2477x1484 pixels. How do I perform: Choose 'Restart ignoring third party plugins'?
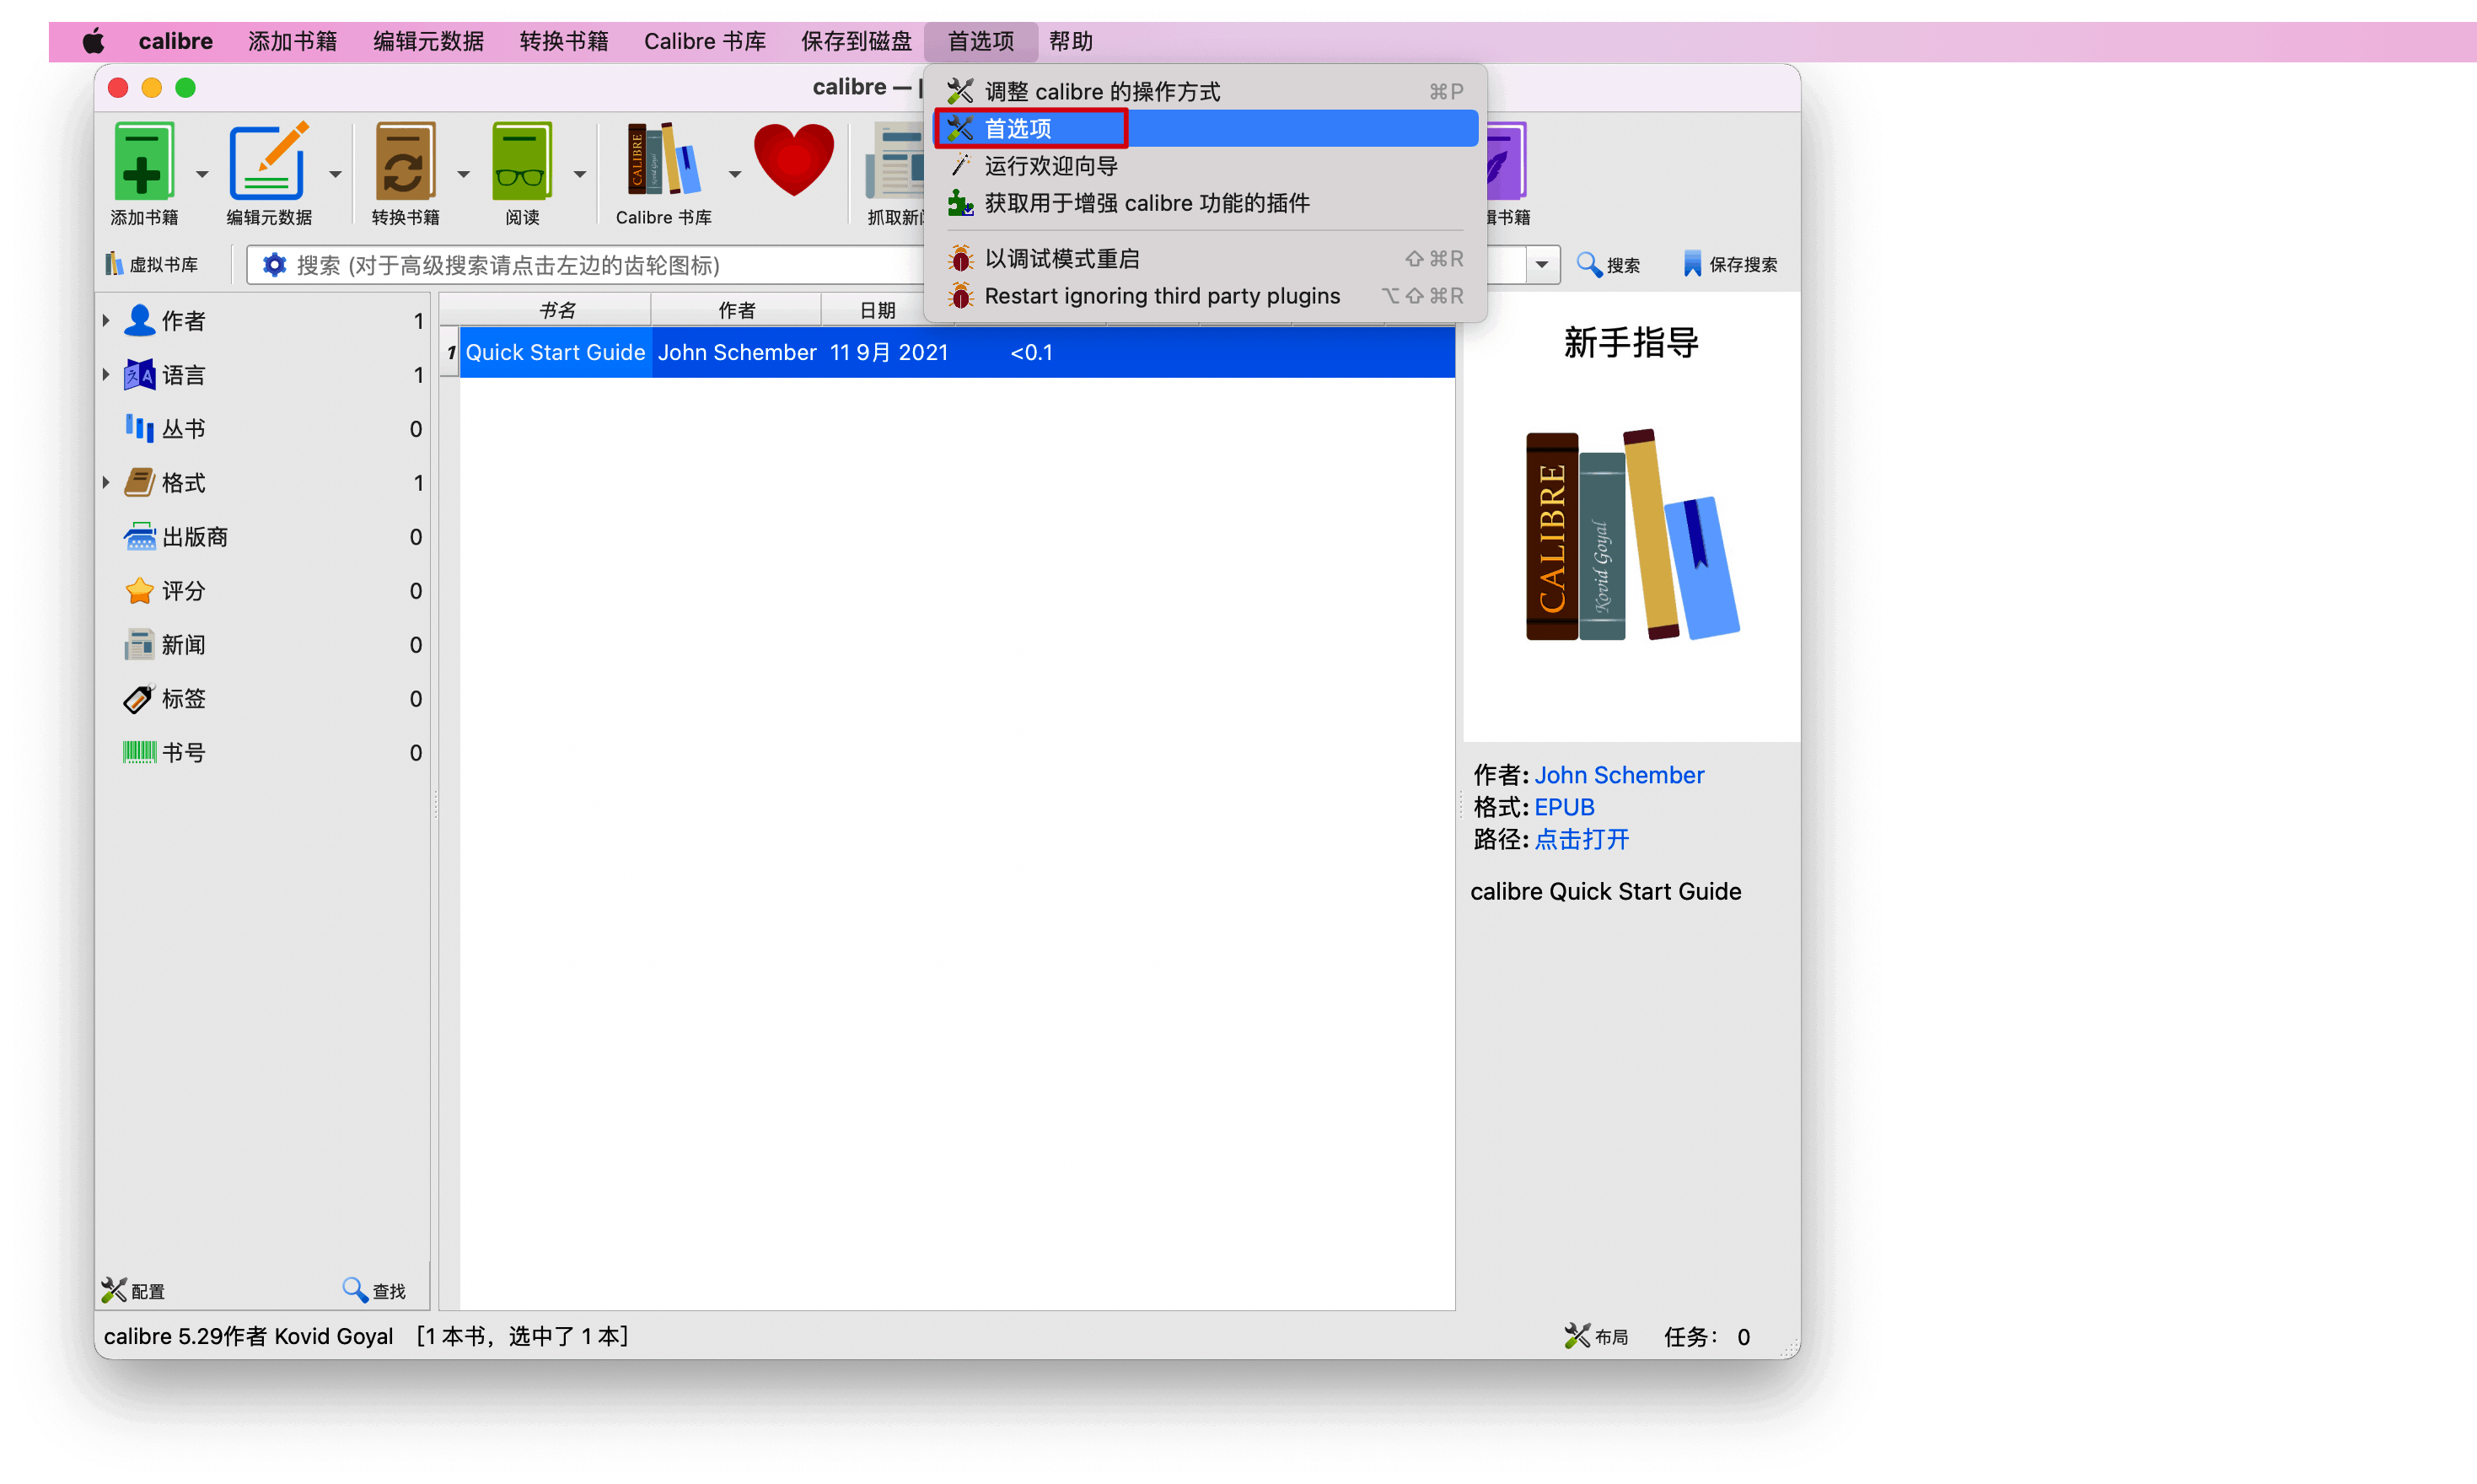pyautogui.click(x=1206, y=295)
